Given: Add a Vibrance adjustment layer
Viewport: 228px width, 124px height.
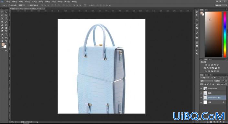Looking at the screenshot, I should (218, 65).
